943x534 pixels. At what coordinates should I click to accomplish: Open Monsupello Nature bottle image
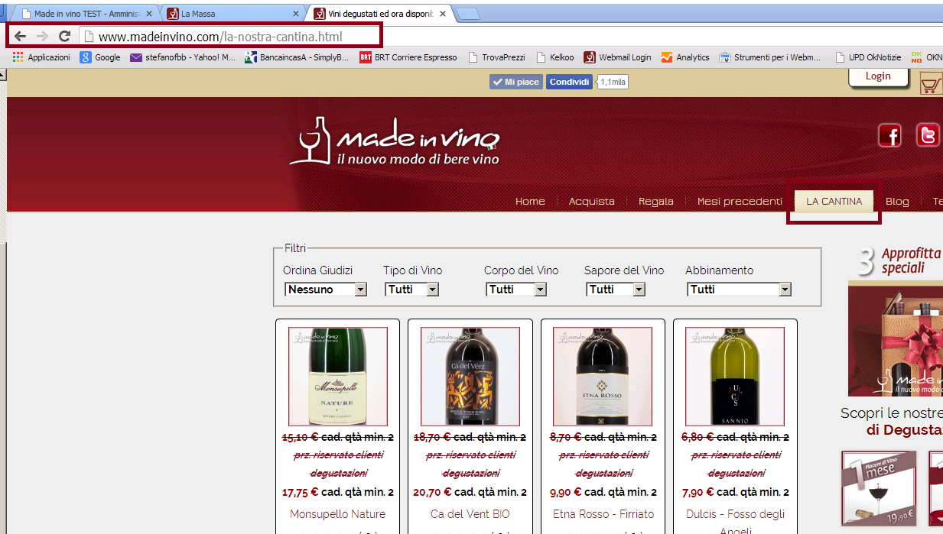point(338,377)
